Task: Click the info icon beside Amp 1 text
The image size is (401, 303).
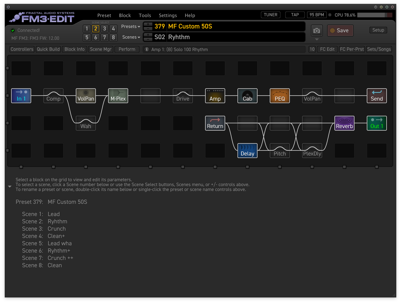Action: pos(147,49)
